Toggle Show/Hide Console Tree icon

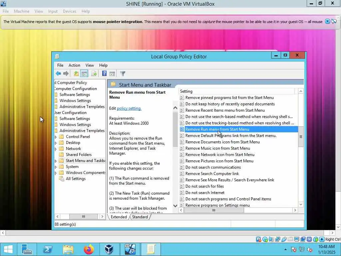(84, 74)
